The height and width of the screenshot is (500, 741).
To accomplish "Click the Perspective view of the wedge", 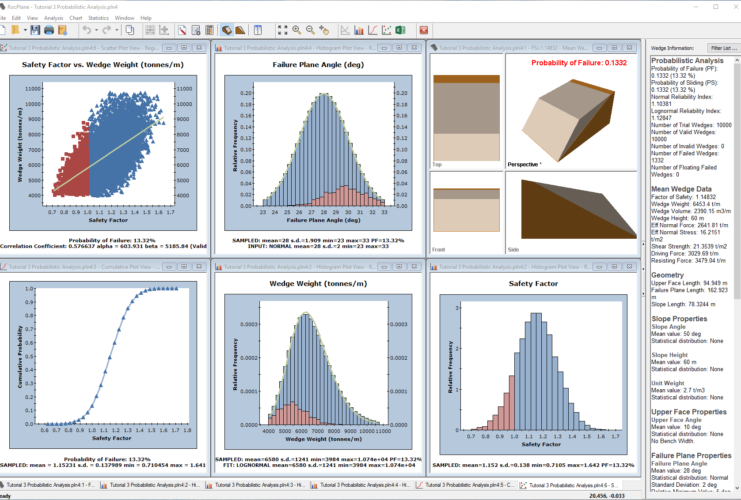I will point(571,112).
